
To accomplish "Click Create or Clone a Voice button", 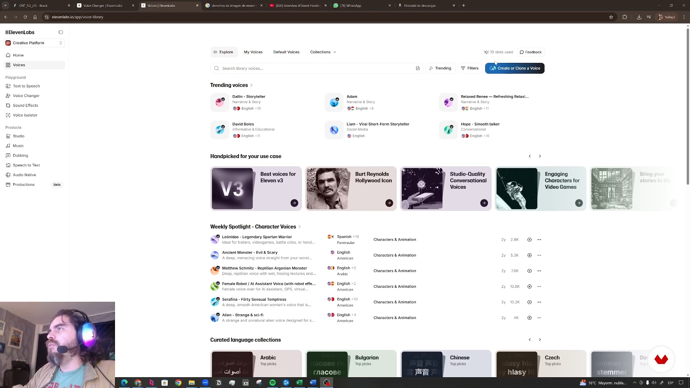I will (x=514, y=68).
